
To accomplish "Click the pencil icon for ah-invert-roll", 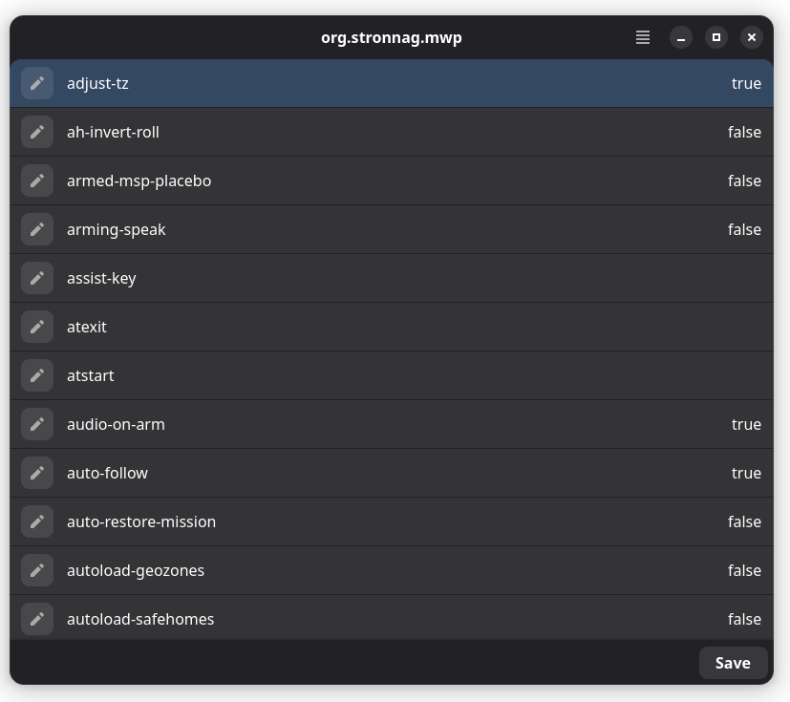I will (37, 132).
